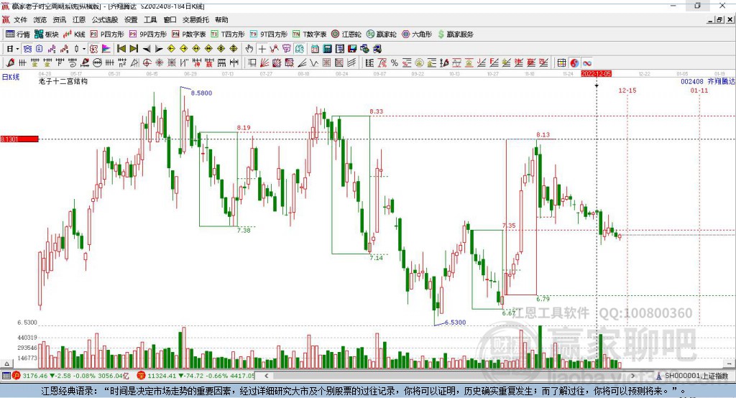Open the 设置 menu
The height and width of the screenshot is (398, 736).
131,19
